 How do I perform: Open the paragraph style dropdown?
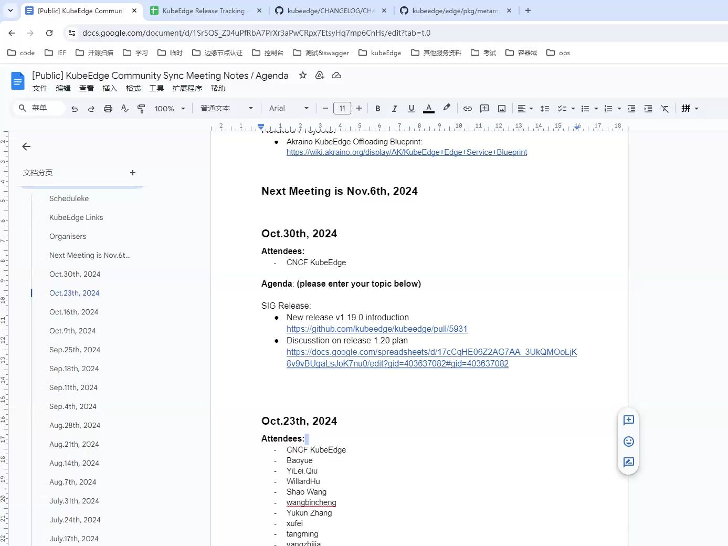[x=227, y=109]
